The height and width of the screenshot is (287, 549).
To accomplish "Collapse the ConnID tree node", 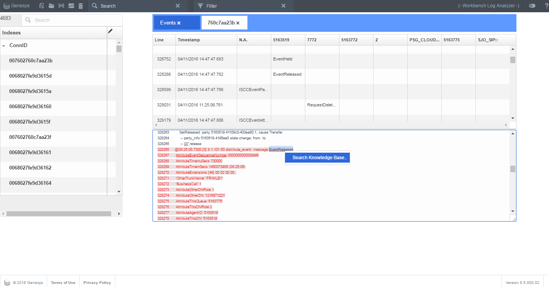I will click(4, 46).
